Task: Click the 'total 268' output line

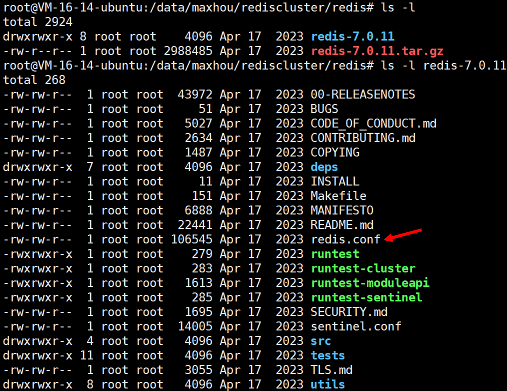Action: point(34,80)
